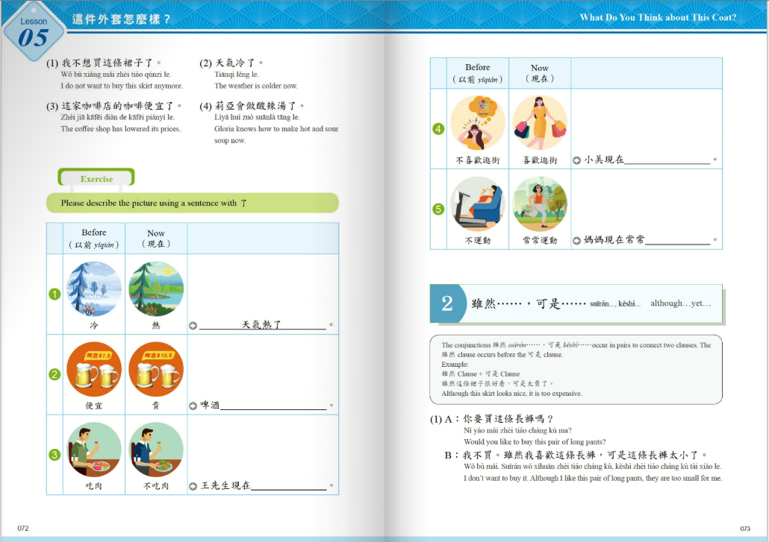Click the page number 073
Viewport: 769px width, 542px height.
pyautogui.click(x=744, y=529)
